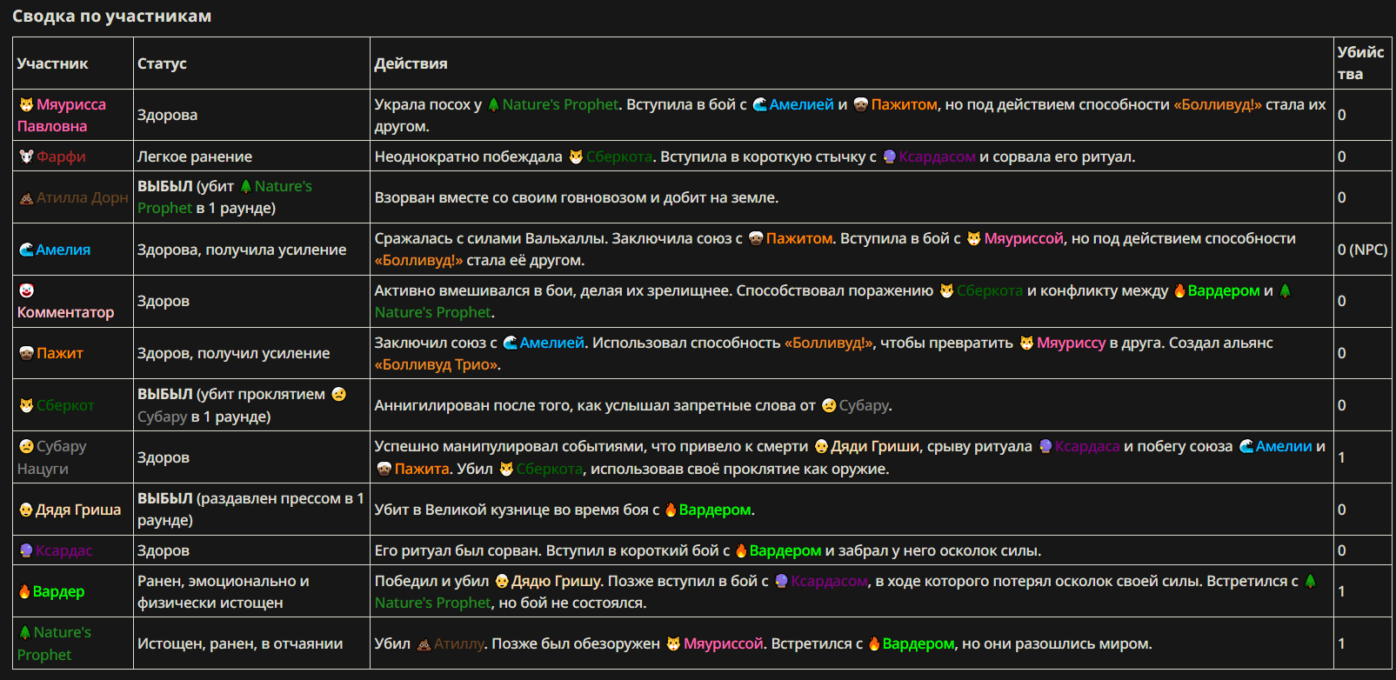
Task: Click the poop emoji beside Атилла Дорн participant
Action: pyautogui.click(x=26, y=197)
